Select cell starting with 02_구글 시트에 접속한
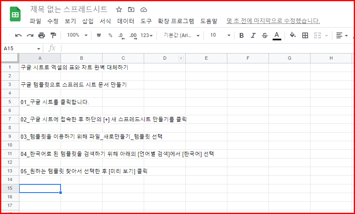 click(40, 119)
